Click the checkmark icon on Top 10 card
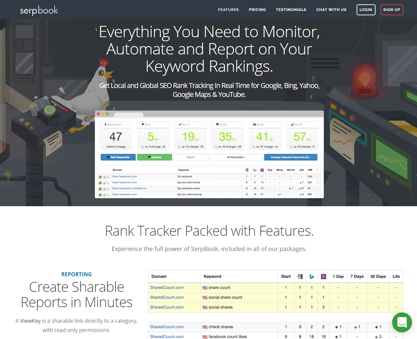Screen dimensions: 417x339 coord(180,125)
